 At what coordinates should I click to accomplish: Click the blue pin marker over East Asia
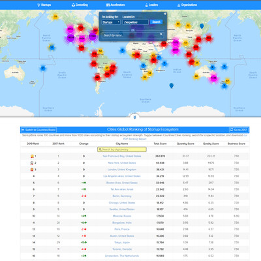click(x=202, y=26)
